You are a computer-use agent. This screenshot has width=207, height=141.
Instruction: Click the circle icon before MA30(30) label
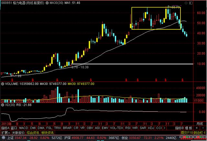pyautogui.click(x=47, y=3)
